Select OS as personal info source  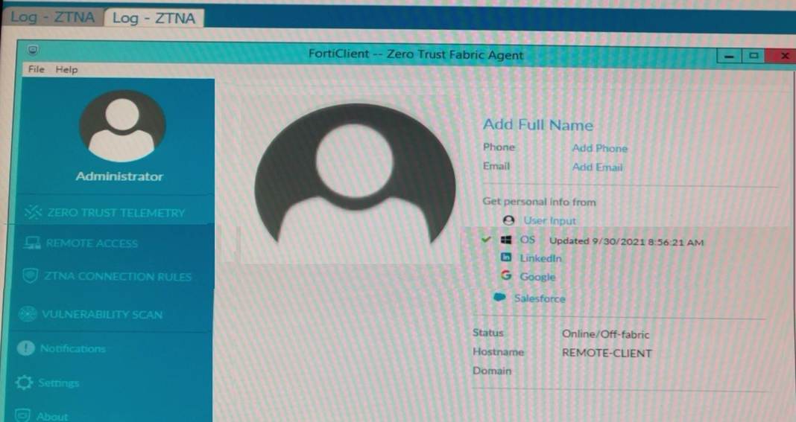[528, 240]
